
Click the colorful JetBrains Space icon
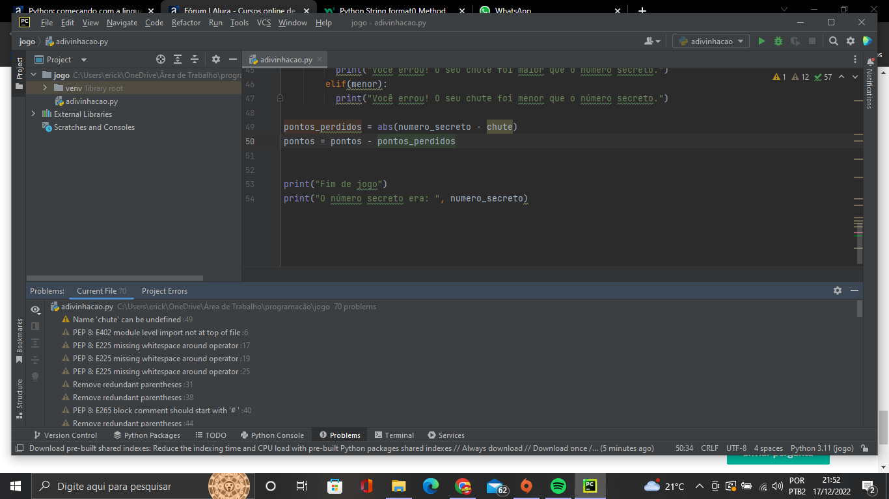point(868,41)
